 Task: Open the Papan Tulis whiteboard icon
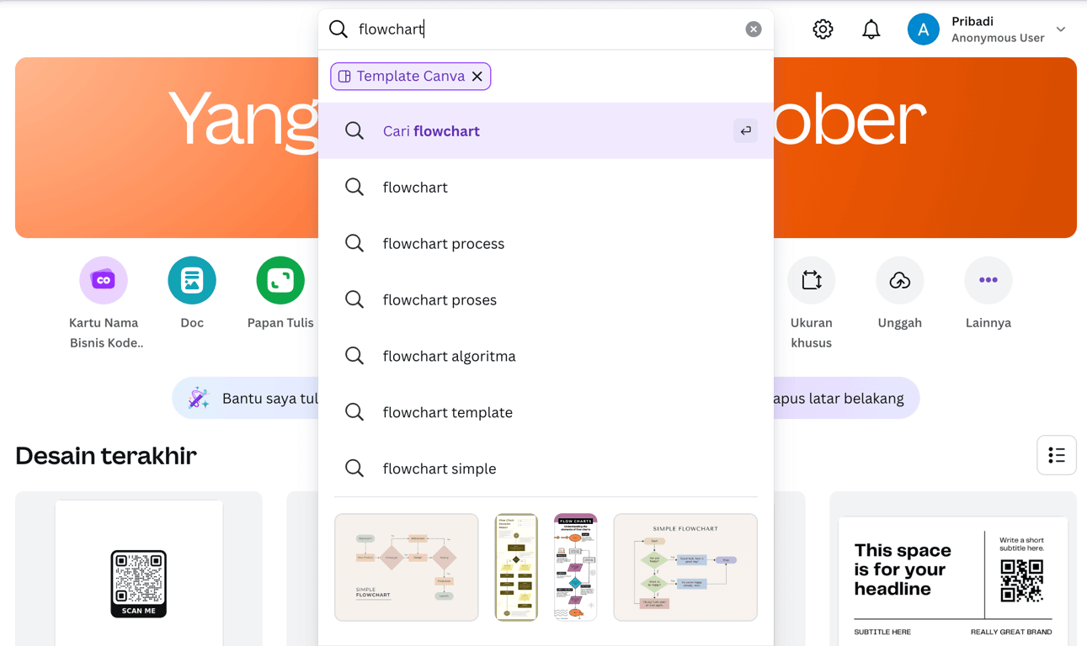pyautogui.click(x=280, y=280)
